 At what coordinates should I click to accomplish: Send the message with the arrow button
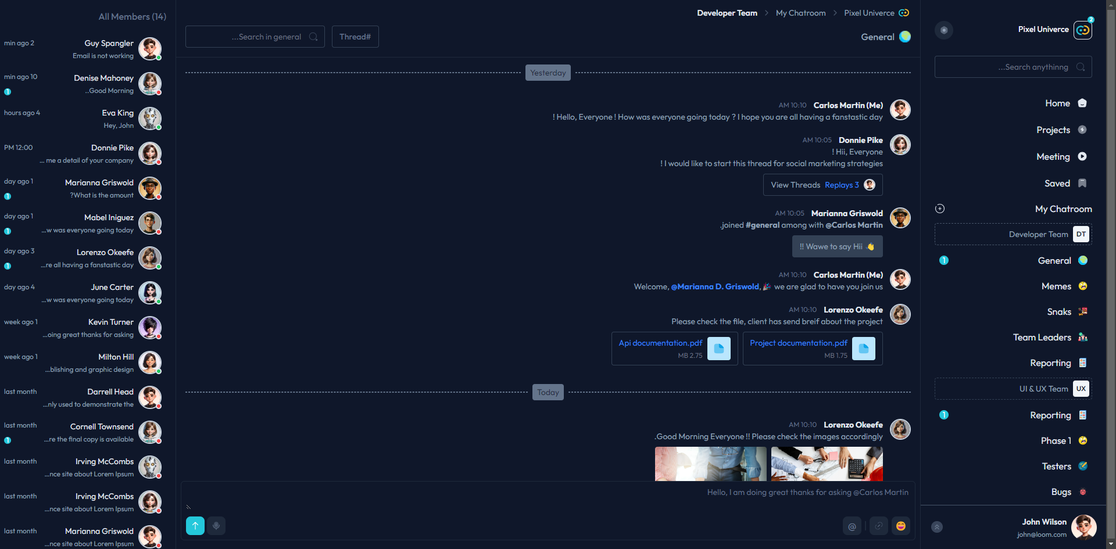(x=195, y=526)
